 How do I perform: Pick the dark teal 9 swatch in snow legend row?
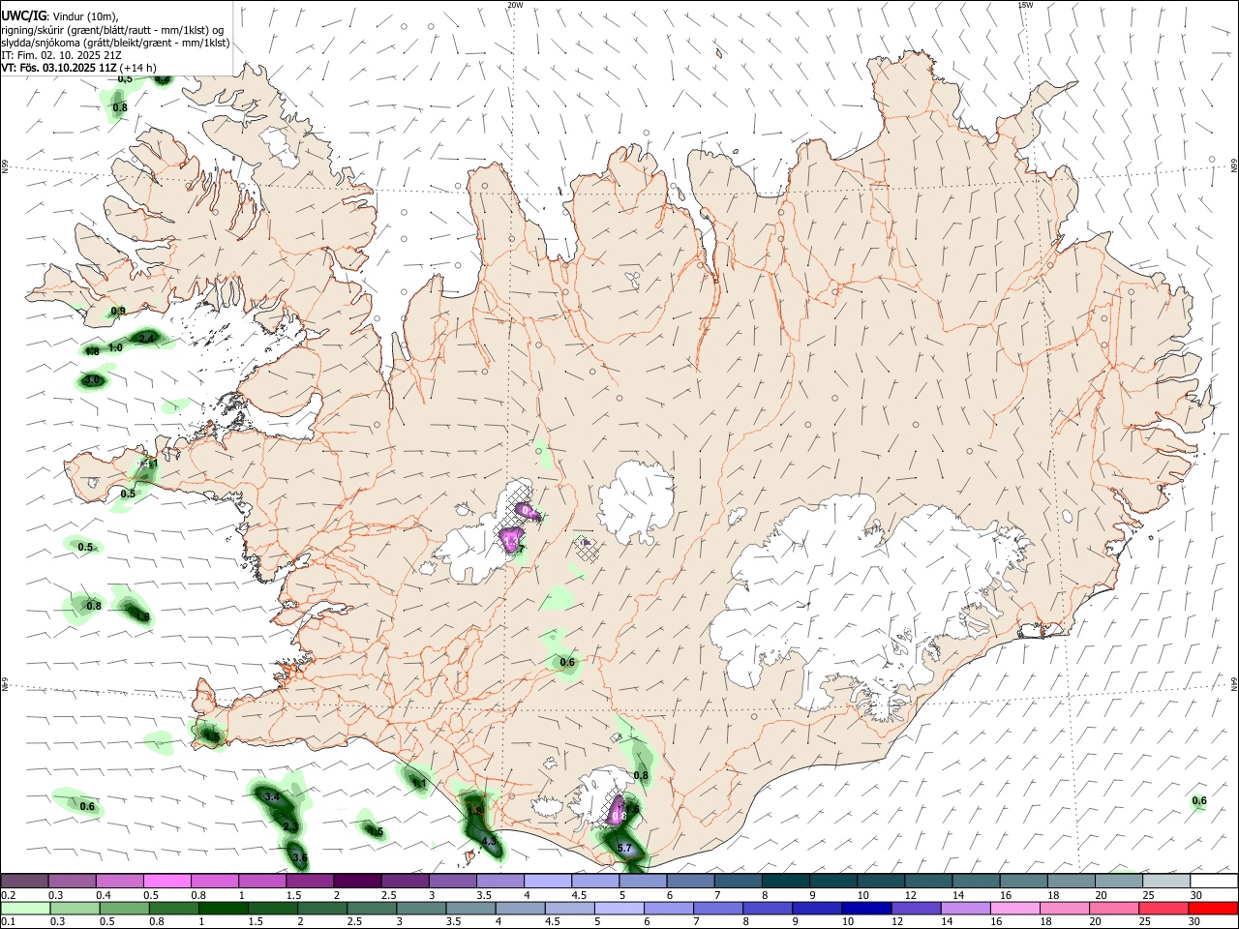785,882
